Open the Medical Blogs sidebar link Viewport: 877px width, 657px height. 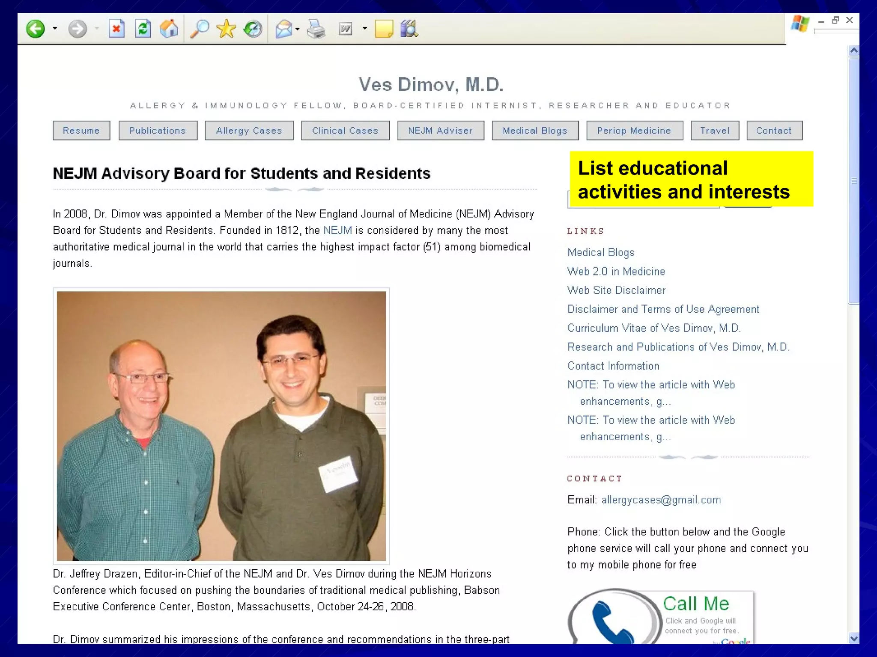tap(601, 252)
